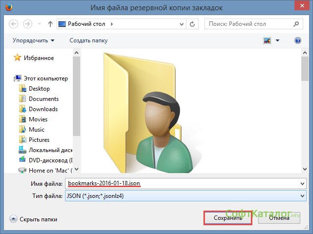Open the view options dropdown arrow

pos(278,40)
